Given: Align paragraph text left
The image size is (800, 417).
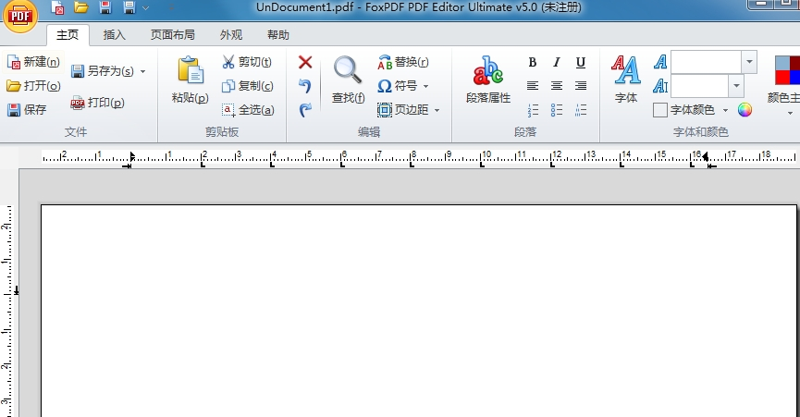Looking at the screenshot, I should point(532,86).
